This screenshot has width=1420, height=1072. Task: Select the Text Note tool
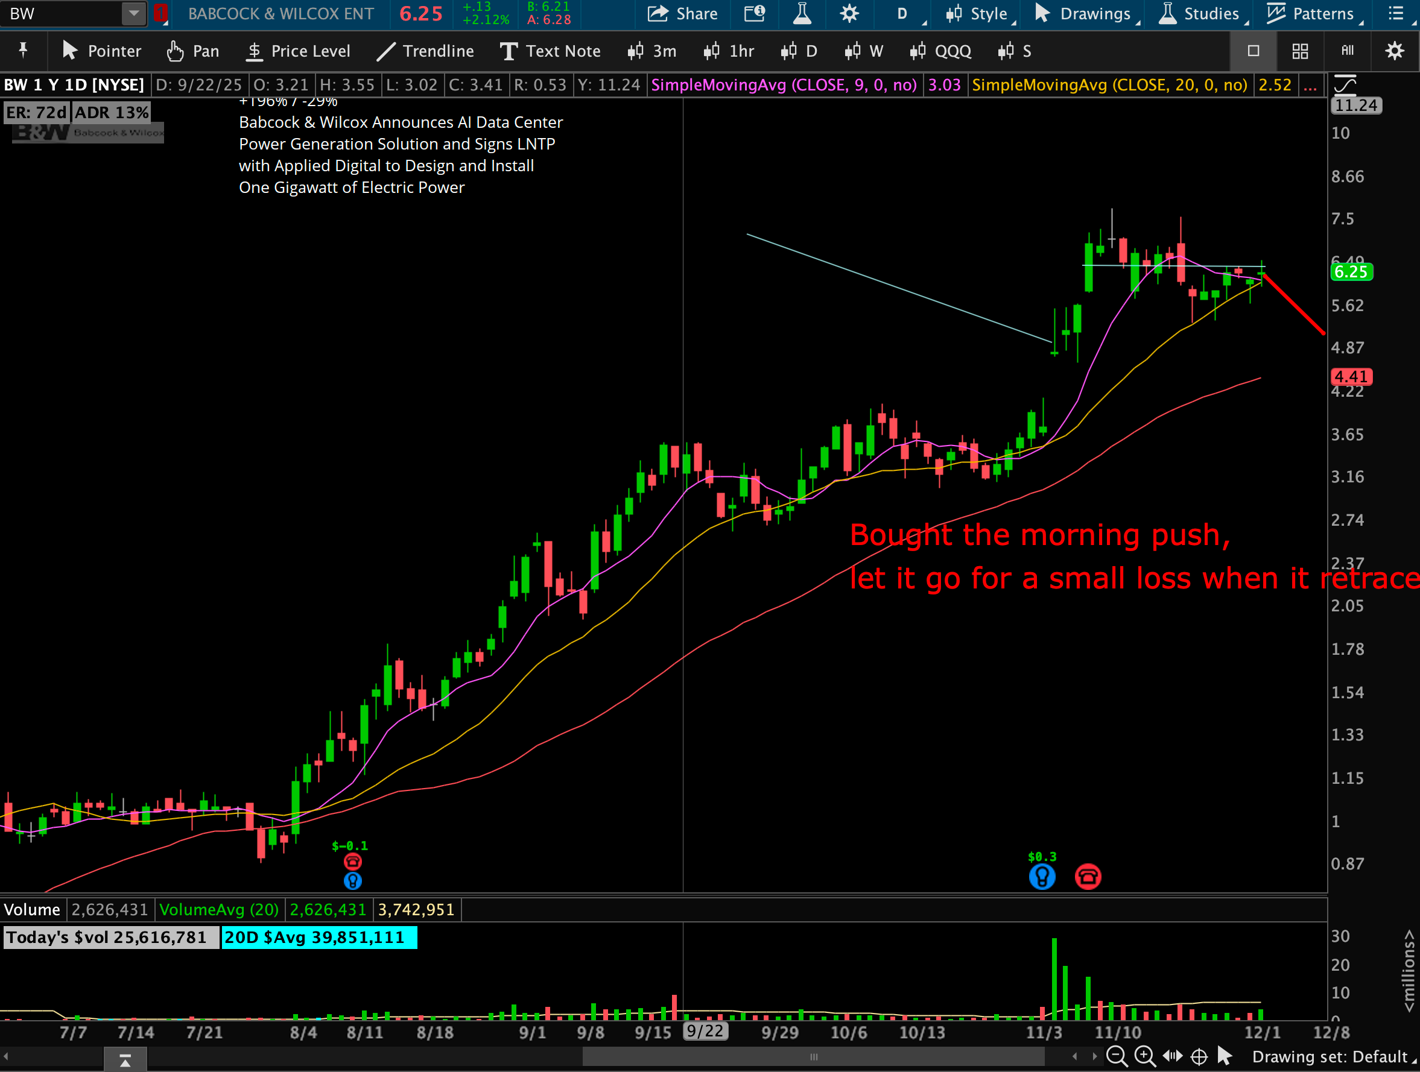pyautogui.click(x=550, y=51)
